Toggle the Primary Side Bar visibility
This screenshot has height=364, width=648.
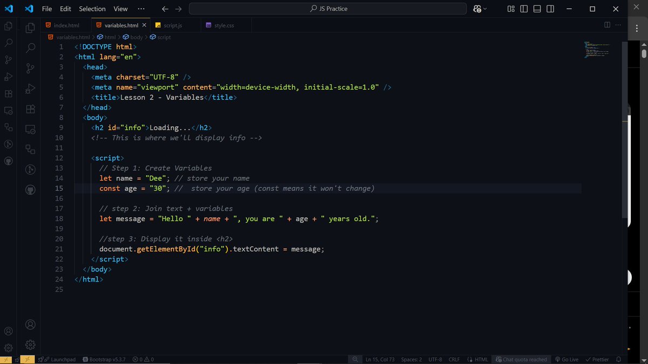pos(524,9)
